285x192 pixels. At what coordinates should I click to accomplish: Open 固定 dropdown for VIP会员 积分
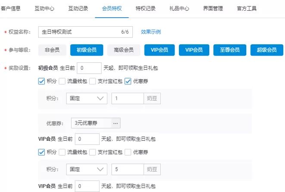pos(87,169)
